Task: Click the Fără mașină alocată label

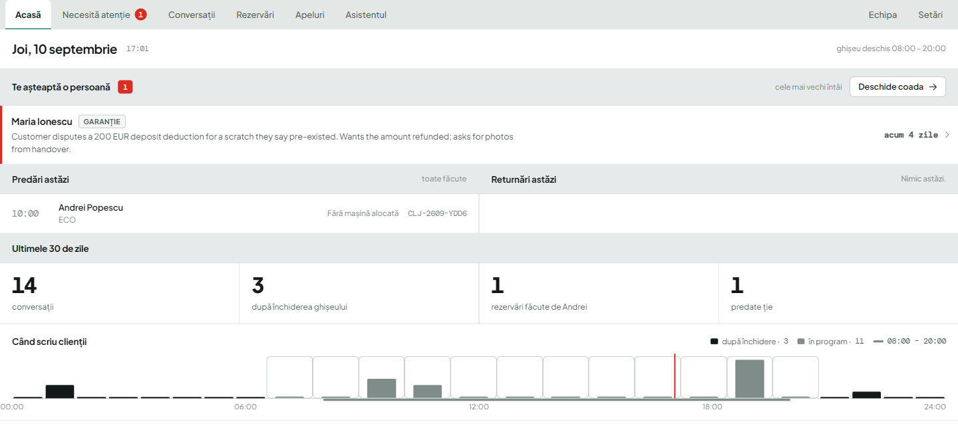Action: tap(363, 213)
